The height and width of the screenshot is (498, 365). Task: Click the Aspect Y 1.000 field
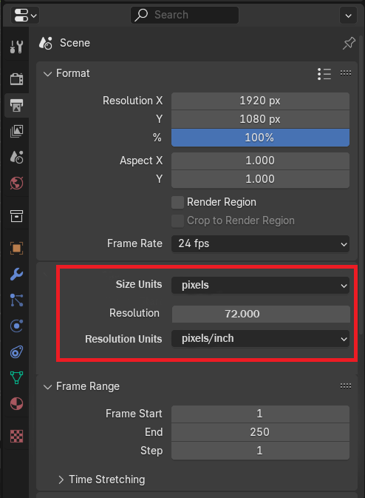tap(260, 179)
